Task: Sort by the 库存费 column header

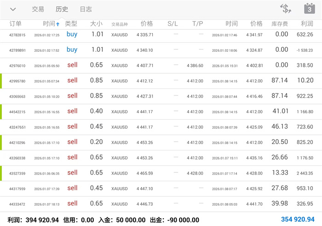Action: 279,24
